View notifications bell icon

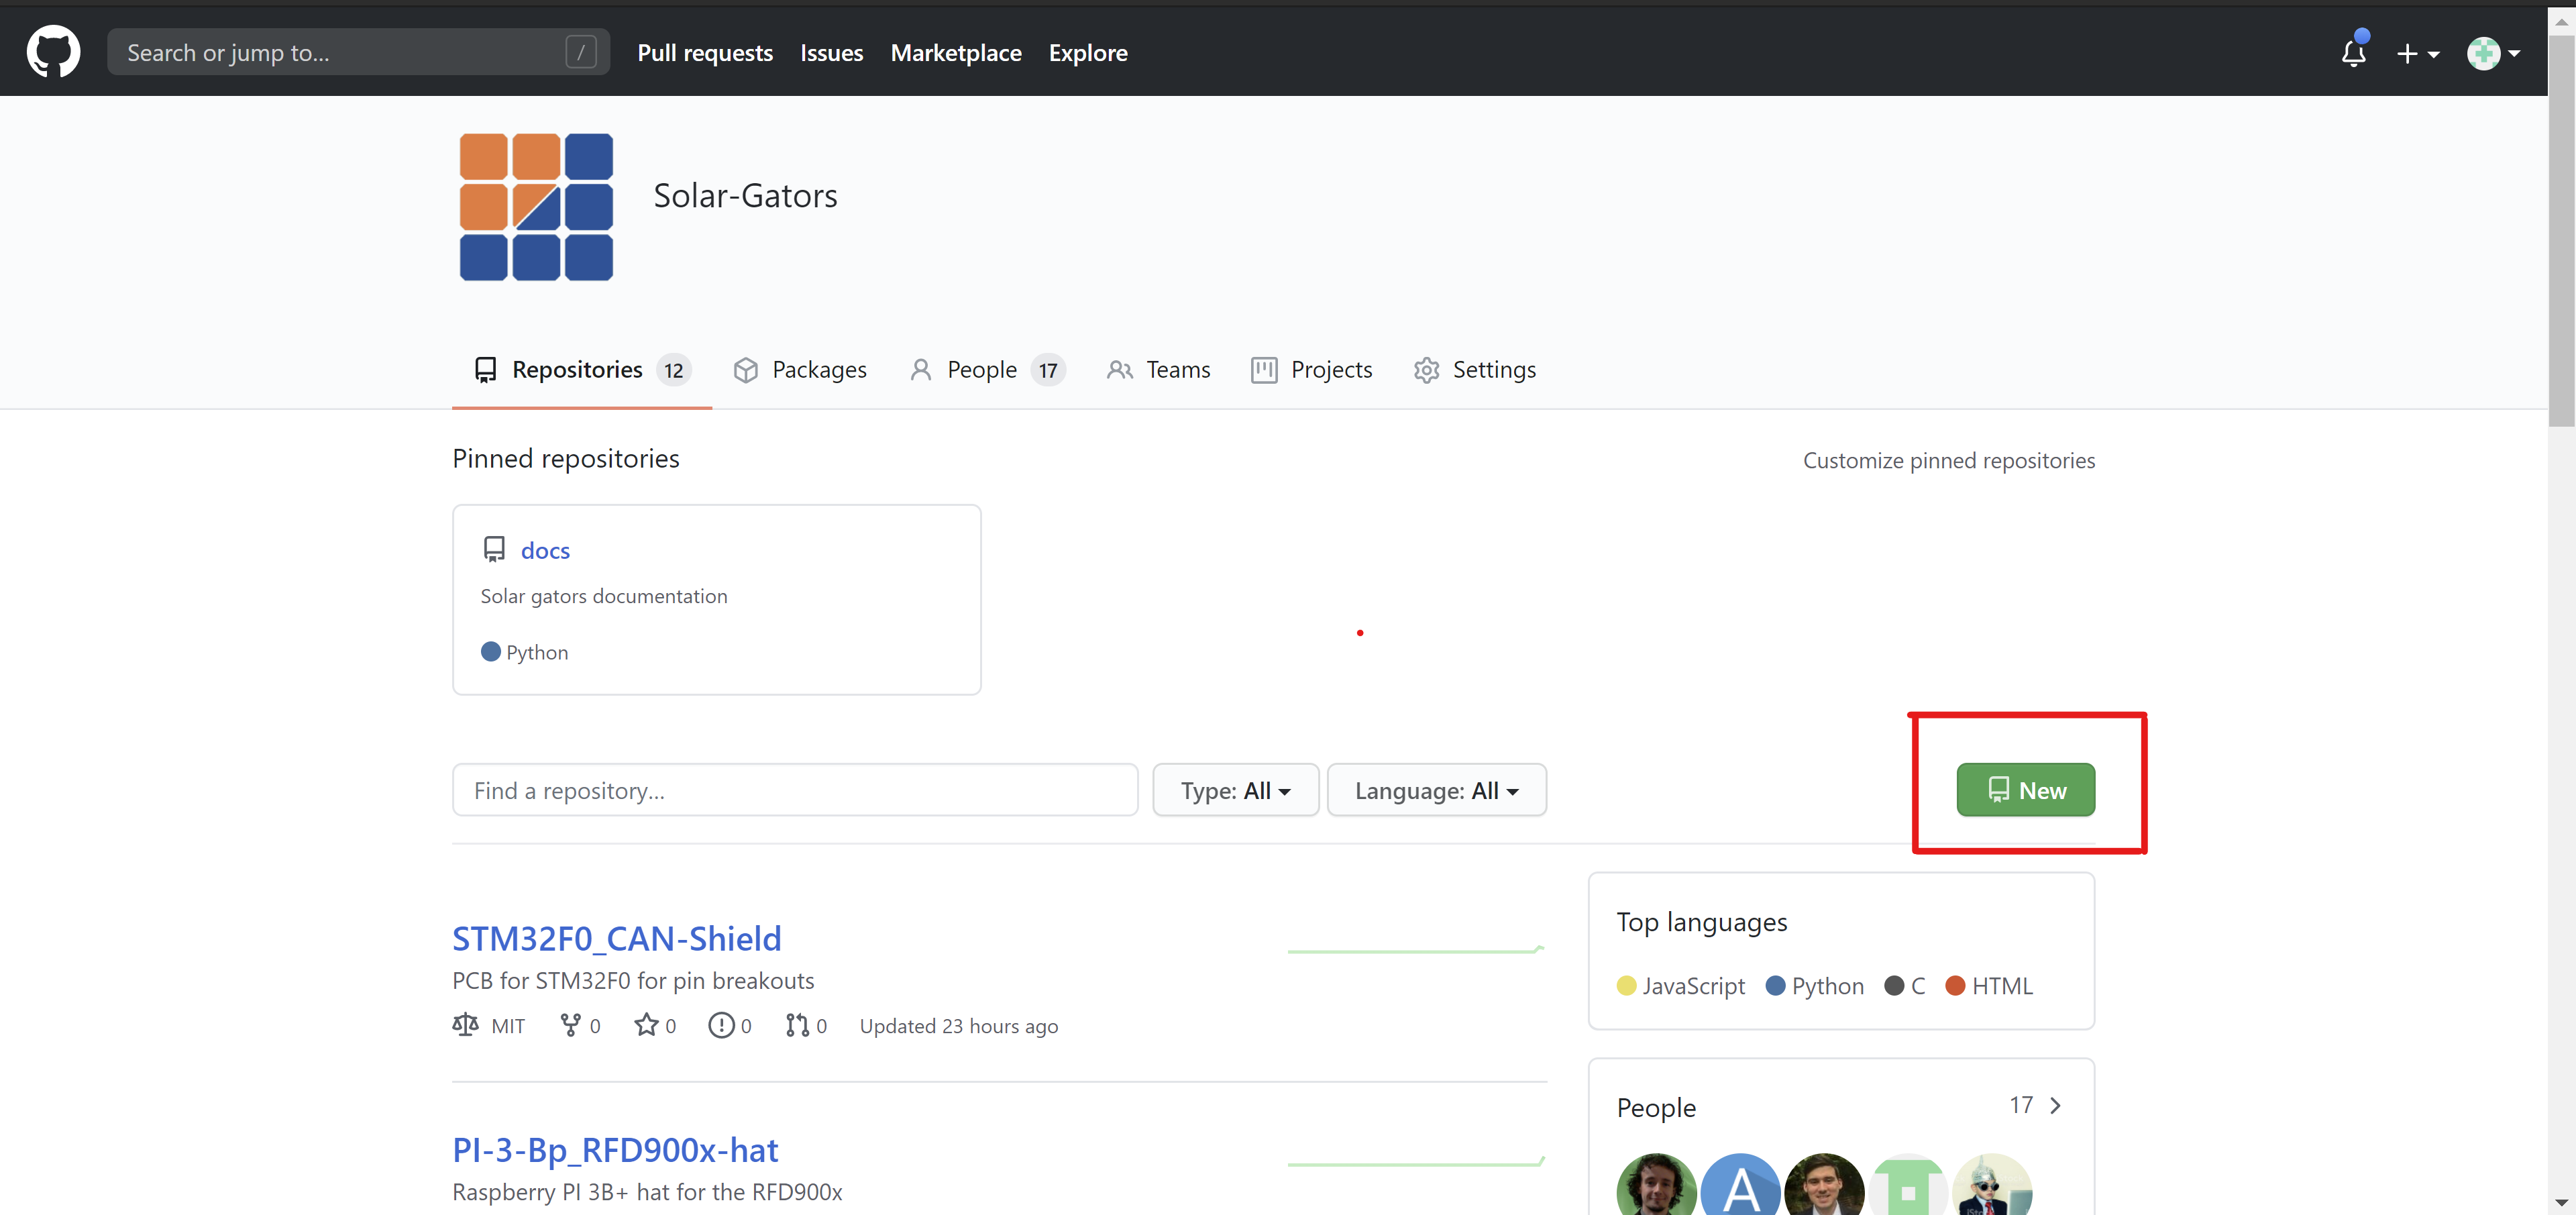pos(2353,51)
